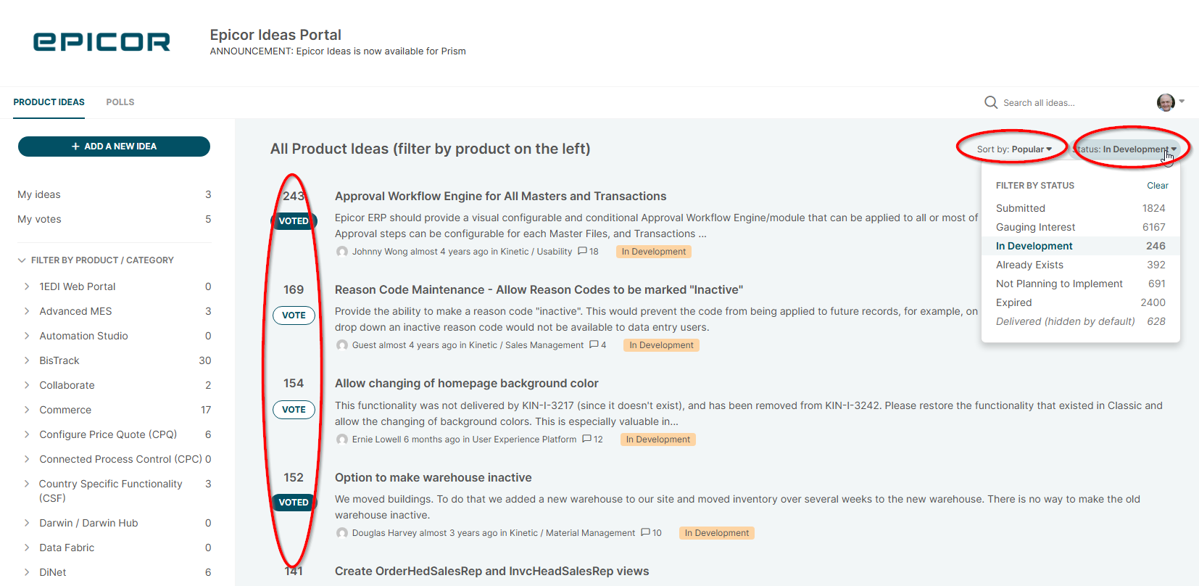Click comment icon on Approval Workflow idea
The image size is (1199, 586).
click(x=583, y=251)
